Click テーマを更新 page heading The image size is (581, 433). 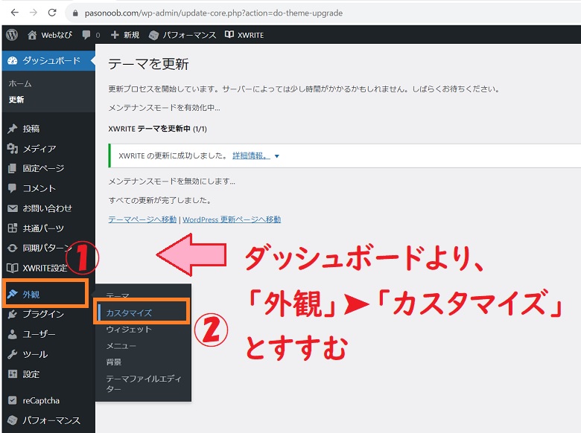[148, 64]
